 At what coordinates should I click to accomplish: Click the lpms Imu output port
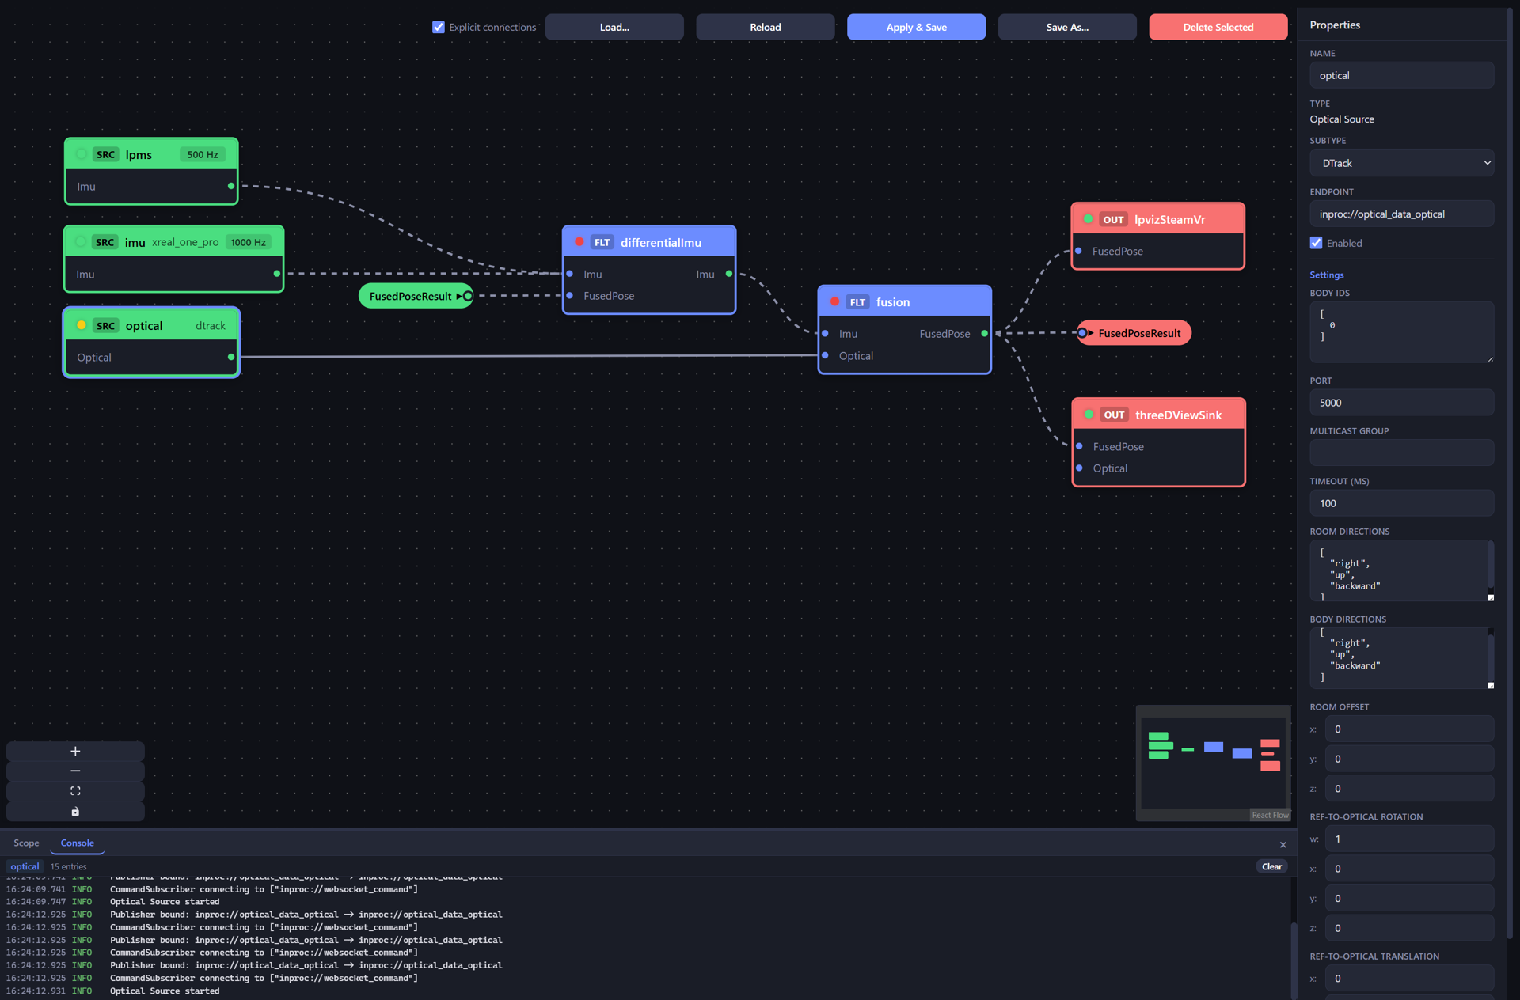(x=231, y=186)
